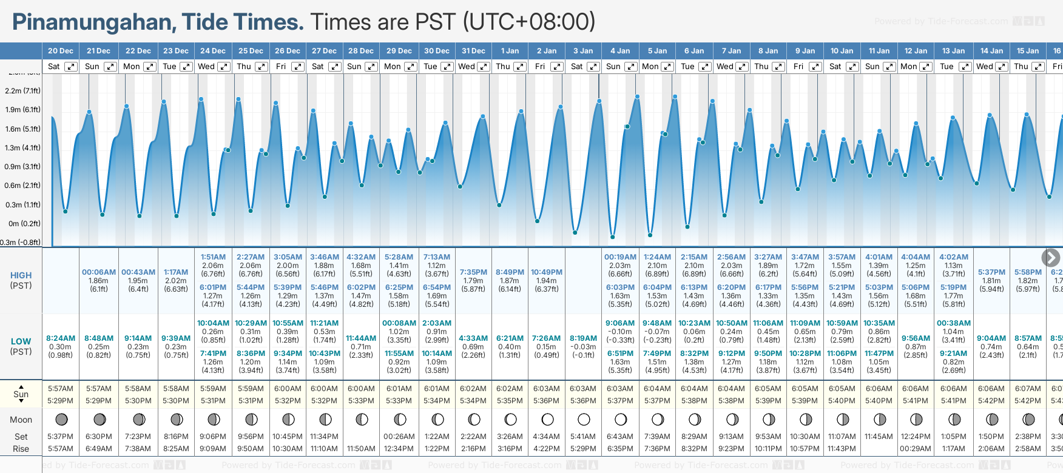Click the -0.10m low tide entry on 4 Jan
This screenshot has height=473, width=1063.
pyautogui.click(x=620, y=332)
